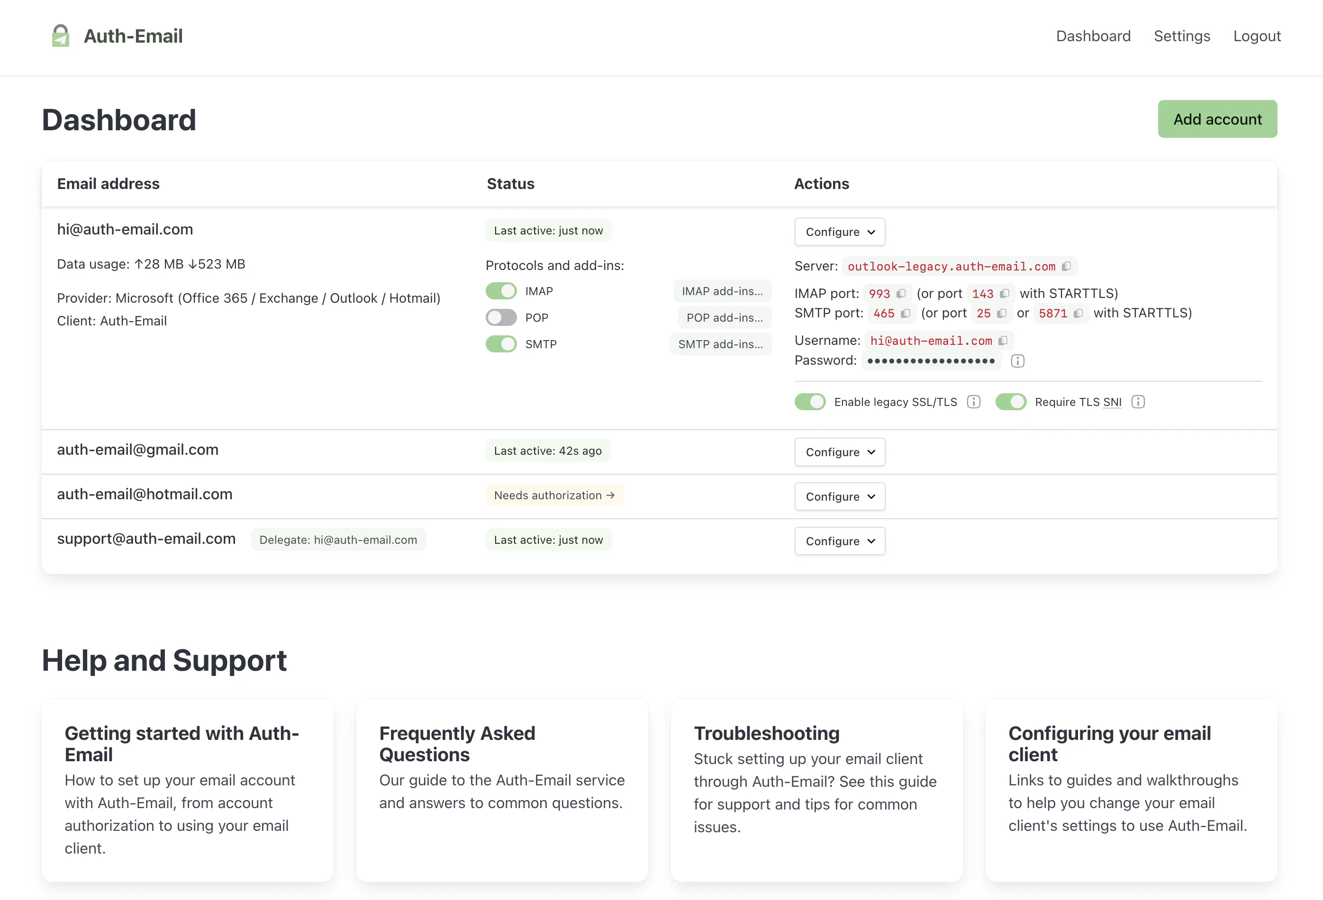Select the hi@auth-email.com address row title
Viewport: 1323px width, 900px height.
tap(125, 229)
